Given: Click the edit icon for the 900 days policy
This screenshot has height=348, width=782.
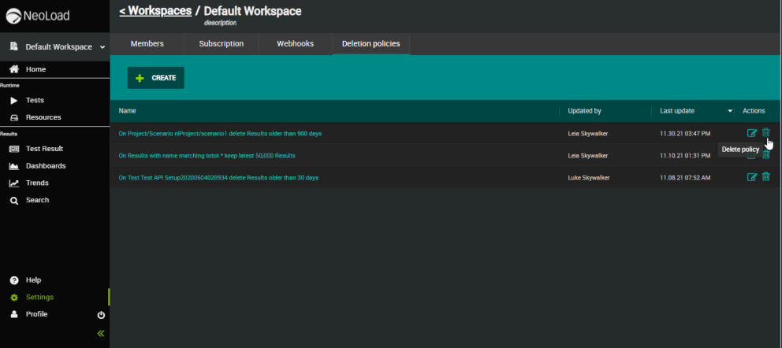Looking at the screenshot, I should (751, 133).
